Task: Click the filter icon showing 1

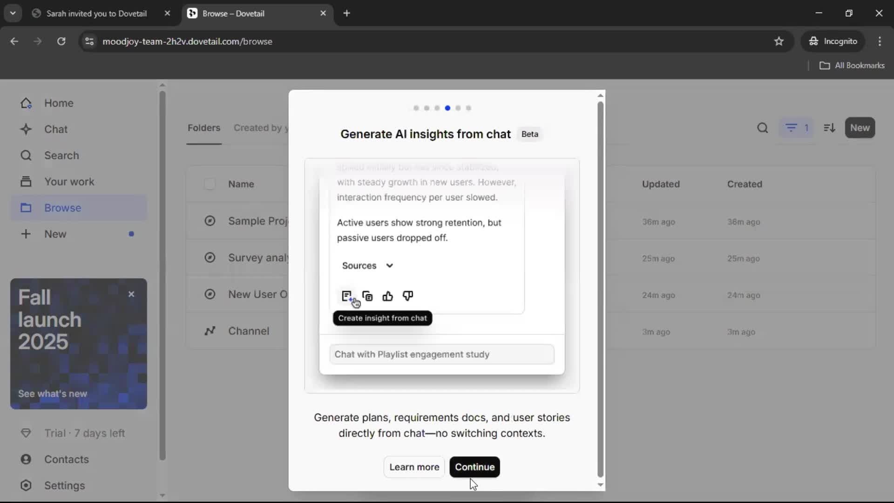Action: point(796,128)
